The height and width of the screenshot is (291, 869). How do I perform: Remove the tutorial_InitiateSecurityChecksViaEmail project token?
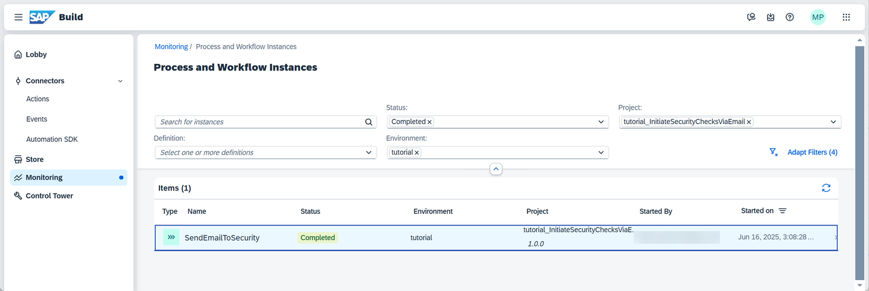749,122
